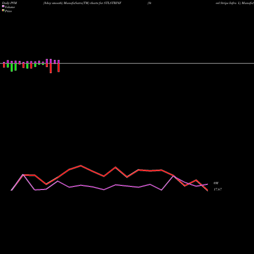Image resolution: width=254 pixels, height=254 pixels.
Task: Select the Volume legend label
Action: point(10,7)
